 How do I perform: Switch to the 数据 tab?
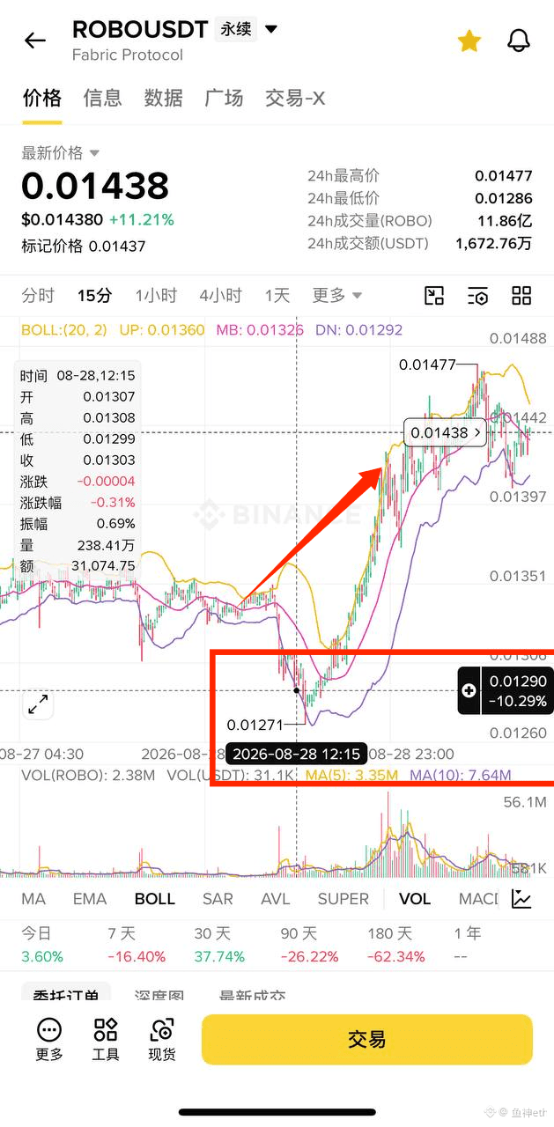click(x=163, y=98)
